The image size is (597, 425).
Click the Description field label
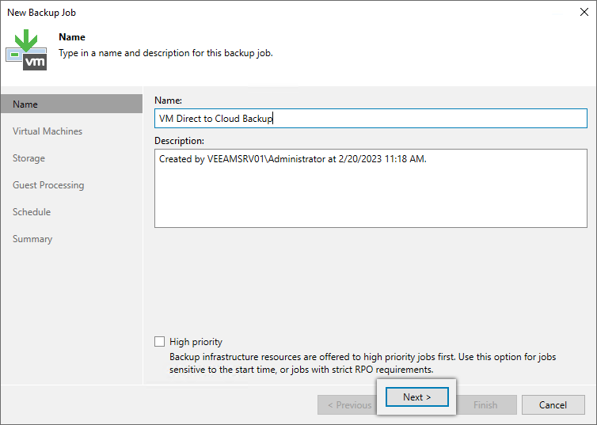179,140
